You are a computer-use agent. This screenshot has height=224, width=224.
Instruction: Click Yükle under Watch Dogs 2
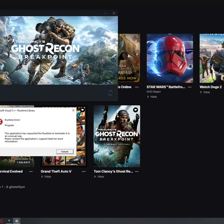click(205, 92)
